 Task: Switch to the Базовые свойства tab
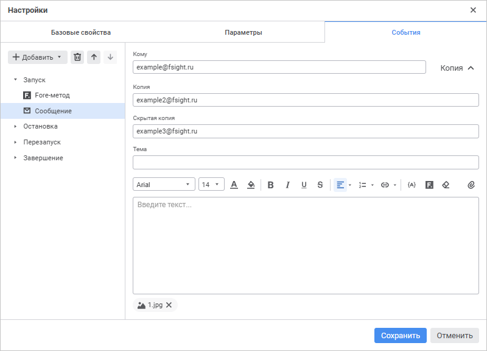(81, 32)
